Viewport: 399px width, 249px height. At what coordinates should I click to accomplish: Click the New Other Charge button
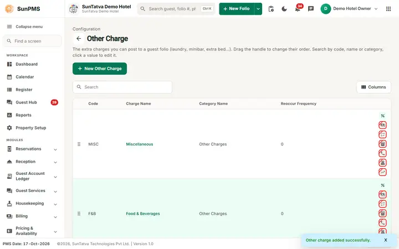coord(100,69)
